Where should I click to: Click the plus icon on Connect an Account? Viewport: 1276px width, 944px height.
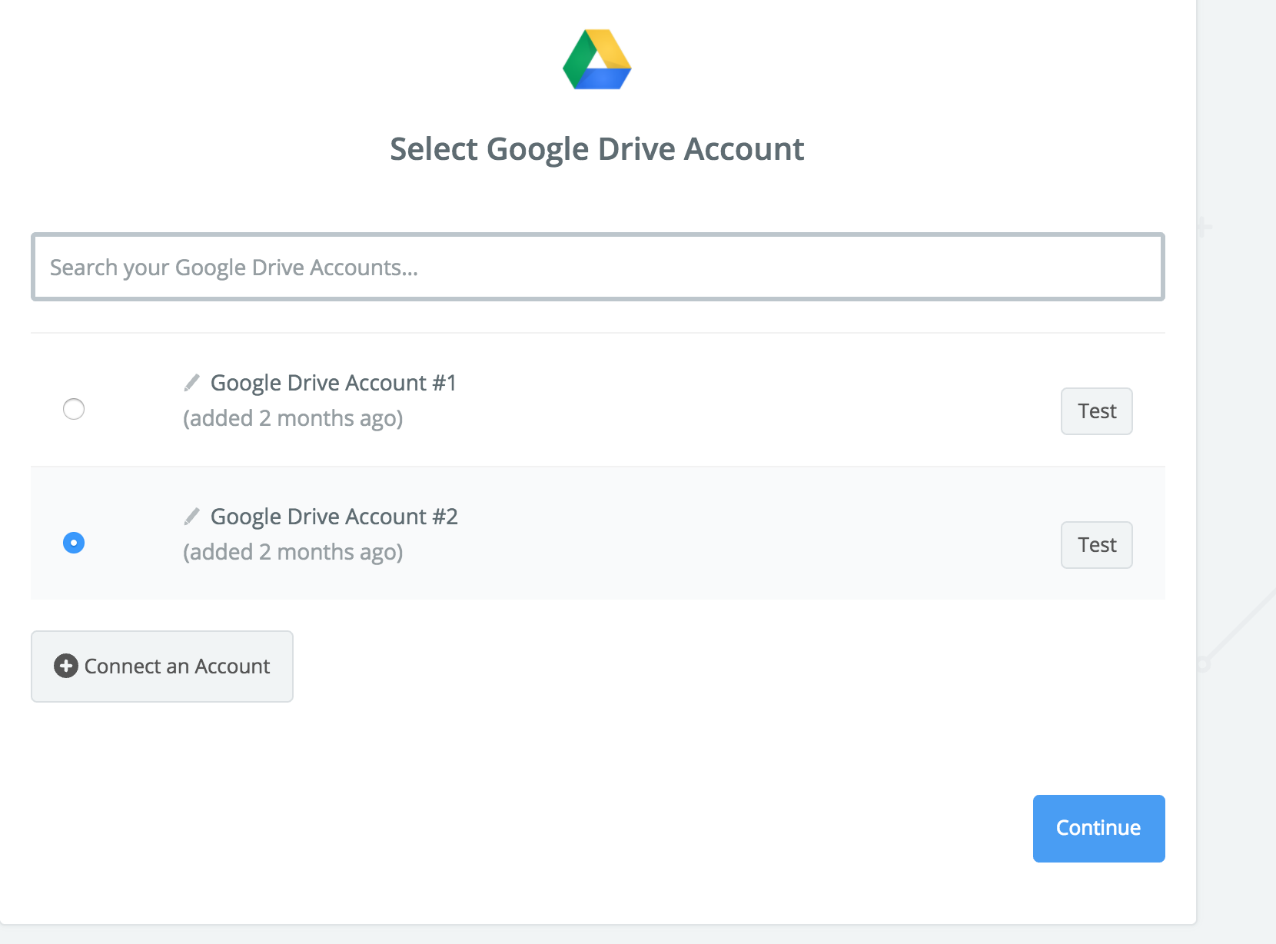click(x=66, y=666)
